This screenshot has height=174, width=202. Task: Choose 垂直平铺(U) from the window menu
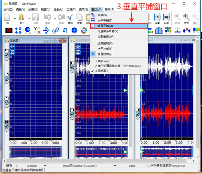119,26
